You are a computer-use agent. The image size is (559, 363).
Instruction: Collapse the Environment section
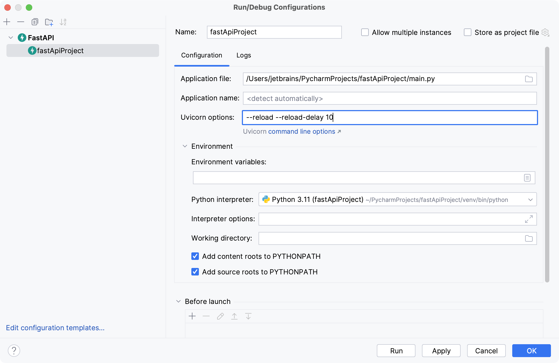click(x=185, y=146)
